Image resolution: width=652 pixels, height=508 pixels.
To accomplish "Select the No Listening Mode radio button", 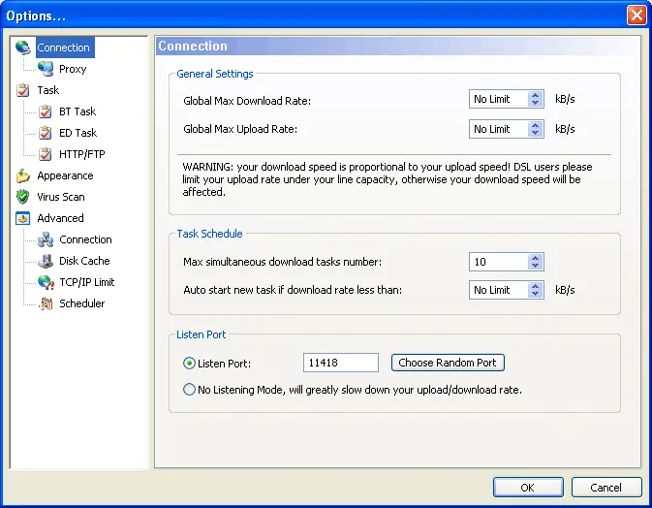I will 189,390.
